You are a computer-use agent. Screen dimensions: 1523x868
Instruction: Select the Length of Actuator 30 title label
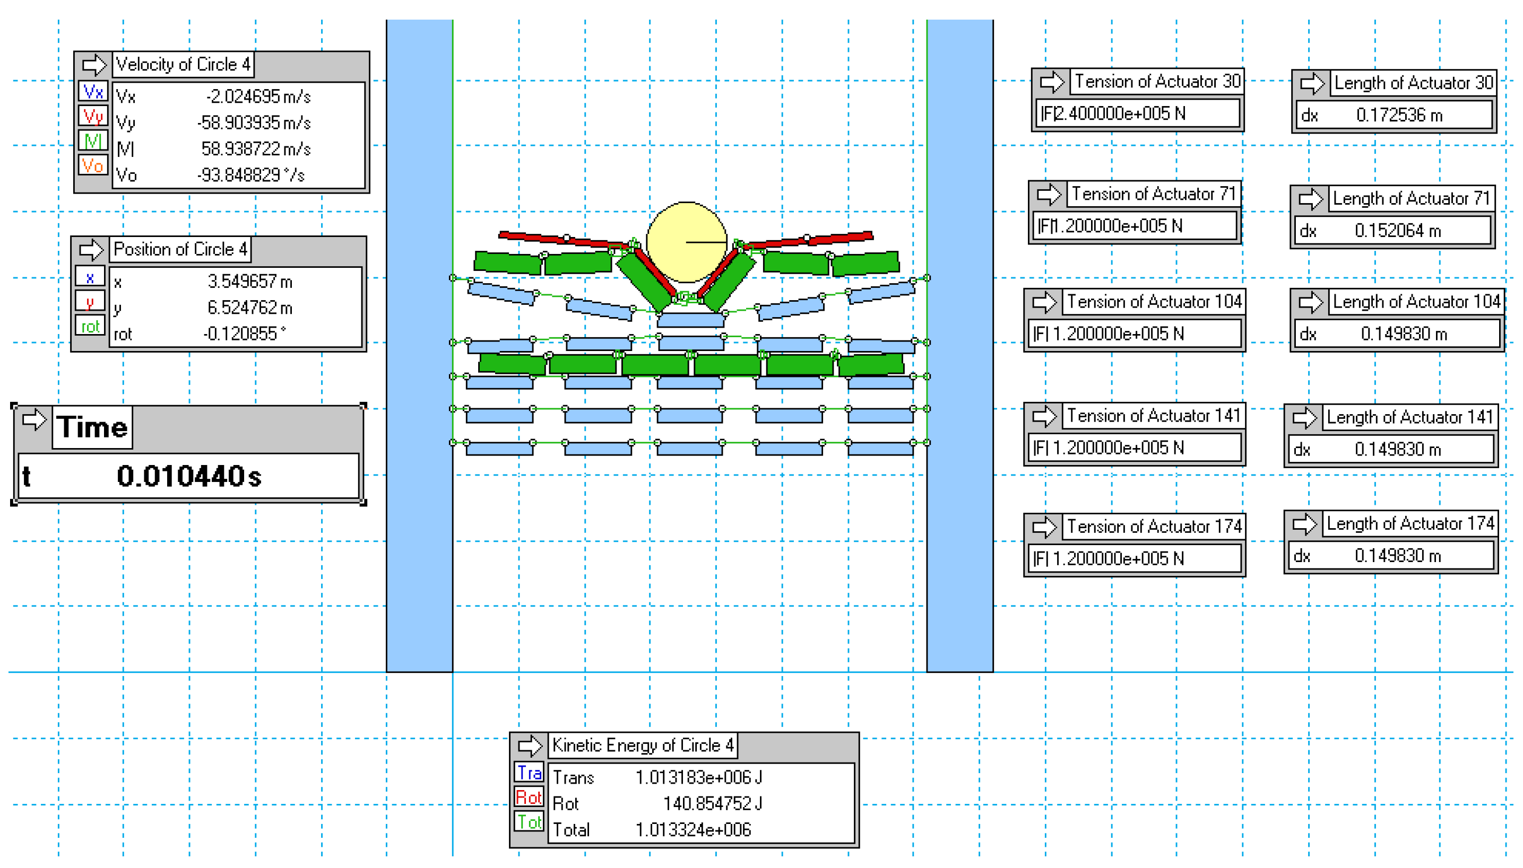[1412, 83]
